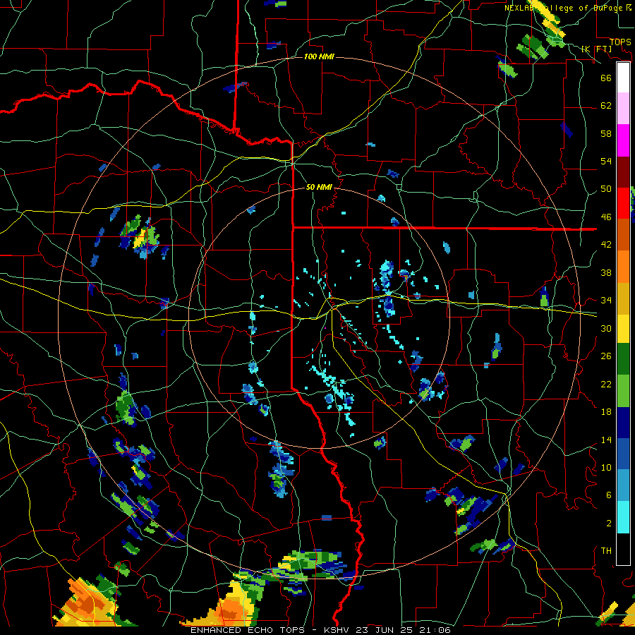Select the light green swatch near 22

(x=623, y=391)
